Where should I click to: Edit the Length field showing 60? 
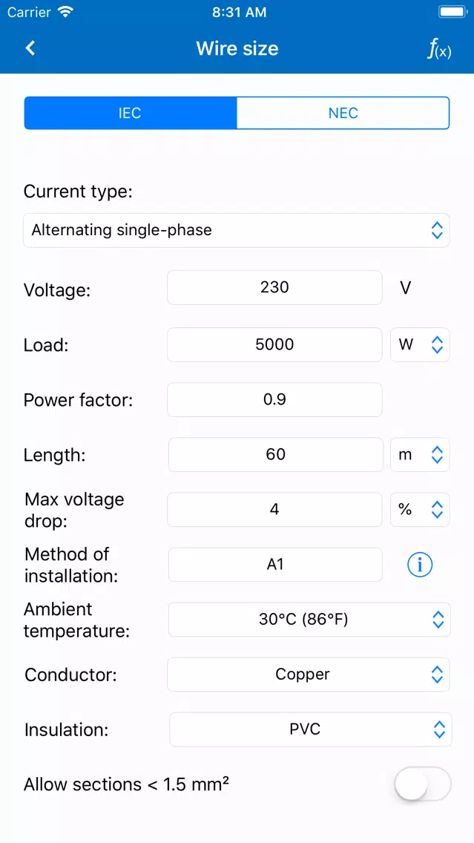[275, 455]
